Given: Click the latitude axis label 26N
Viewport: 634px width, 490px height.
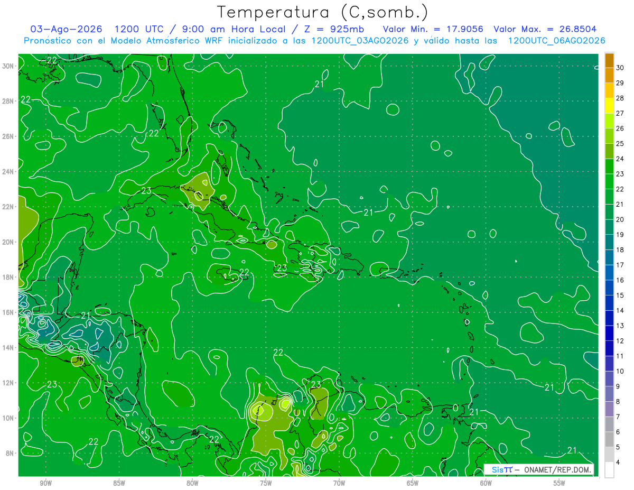Looking at the screenshot, I should pos(7,136).
